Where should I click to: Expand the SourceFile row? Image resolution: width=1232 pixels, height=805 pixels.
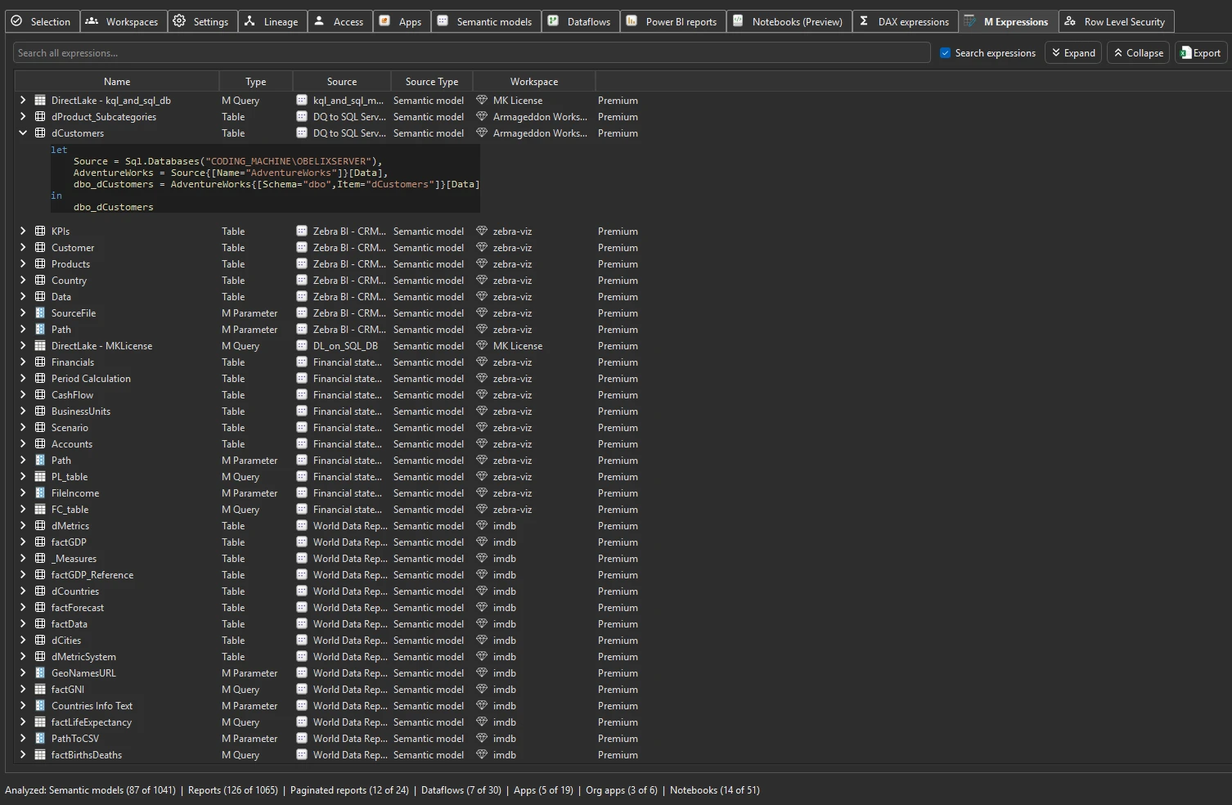tap(23, 313)
